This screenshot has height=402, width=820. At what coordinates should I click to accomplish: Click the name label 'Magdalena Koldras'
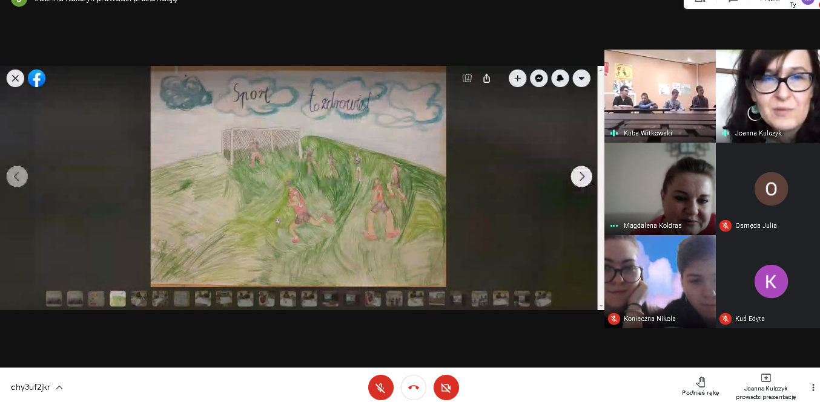tap(652, 225)
